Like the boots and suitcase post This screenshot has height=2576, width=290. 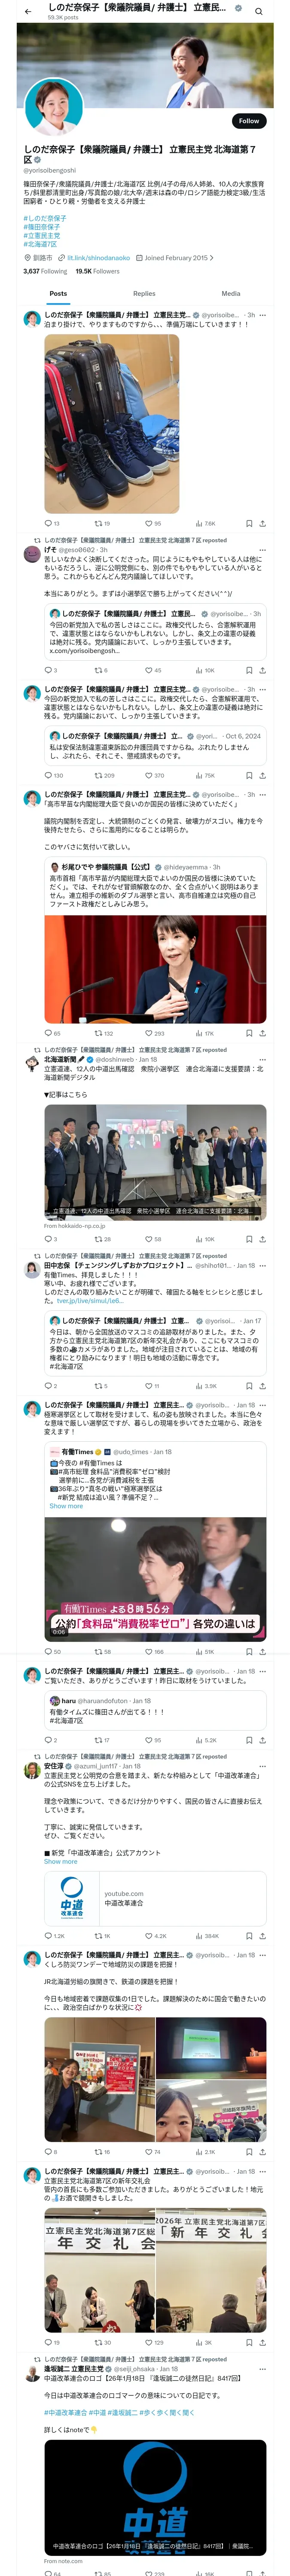152,523
